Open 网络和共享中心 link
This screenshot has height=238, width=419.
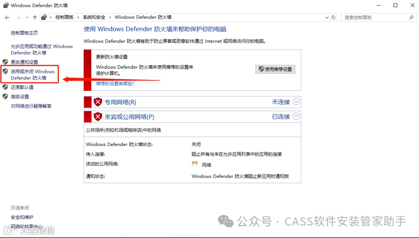point(26,226)
